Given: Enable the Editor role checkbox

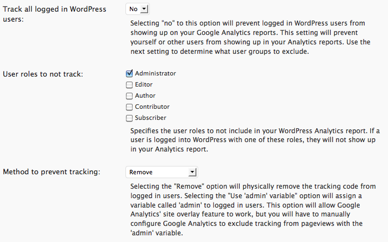Looking at the screenshot, I should tap(129, 85).
